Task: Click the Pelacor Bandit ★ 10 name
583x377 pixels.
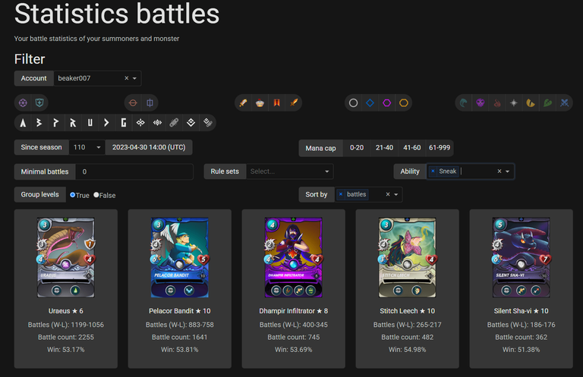Action: coord(180,311)
